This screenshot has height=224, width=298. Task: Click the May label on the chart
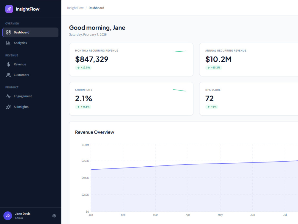220,215
